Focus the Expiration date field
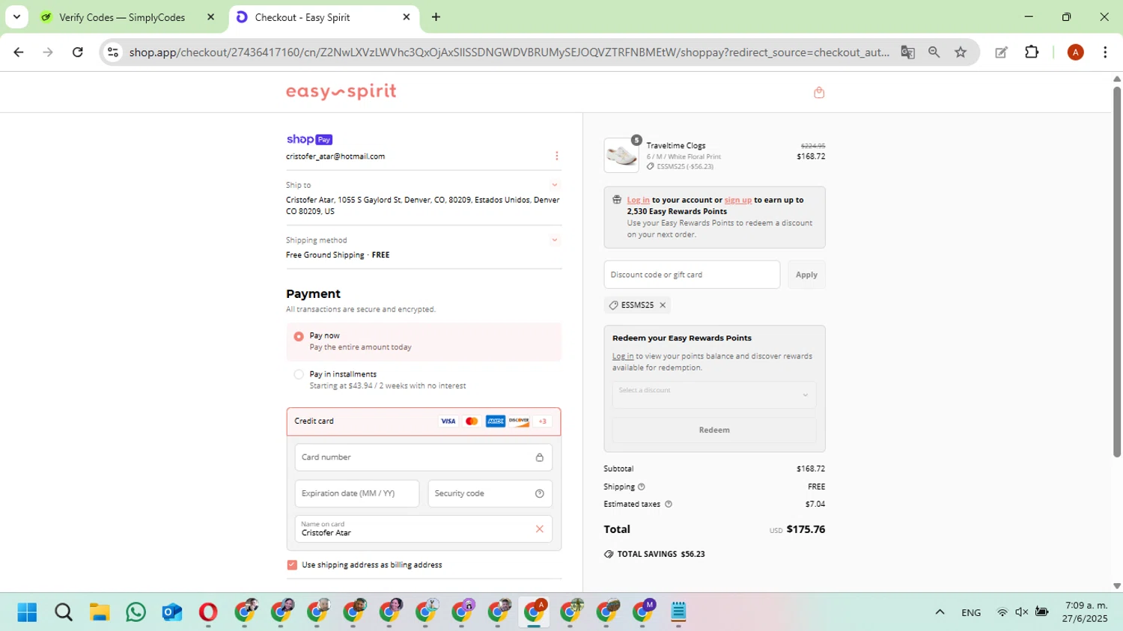This screenshot has height=631, width=1123. (357, 493)
